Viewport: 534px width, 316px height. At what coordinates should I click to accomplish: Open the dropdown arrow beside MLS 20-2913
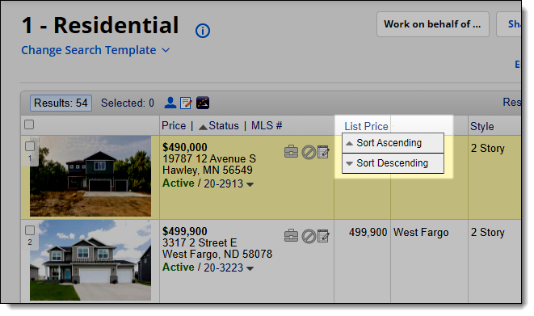pos(250,184)
